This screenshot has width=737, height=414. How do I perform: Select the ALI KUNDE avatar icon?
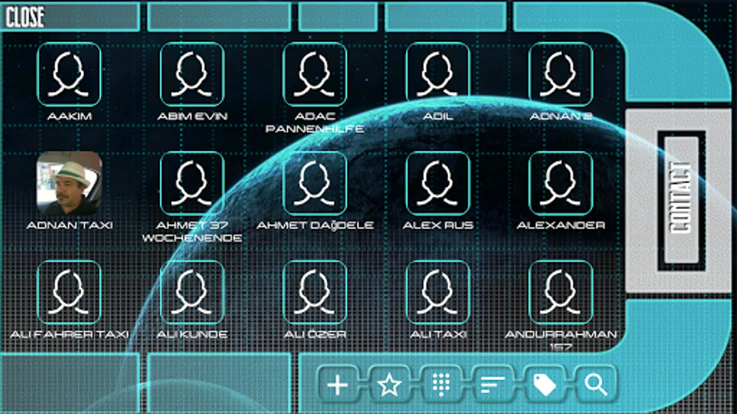(x=192, y=293)
